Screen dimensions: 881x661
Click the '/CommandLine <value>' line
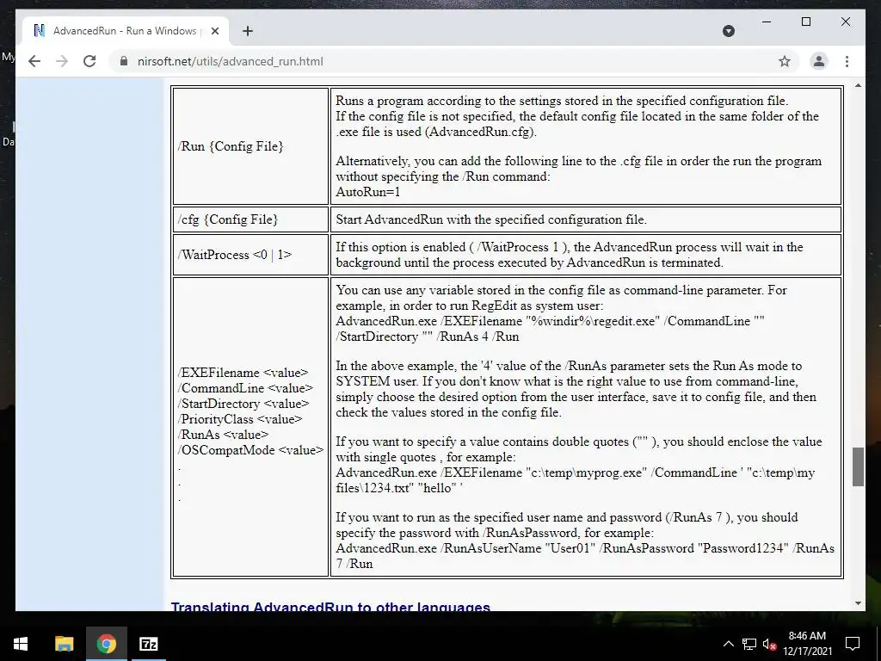[x=245, y=388]
